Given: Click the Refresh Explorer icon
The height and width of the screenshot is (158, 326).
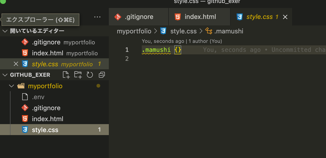Looking at the screenshot, I should tap(90, 75).
